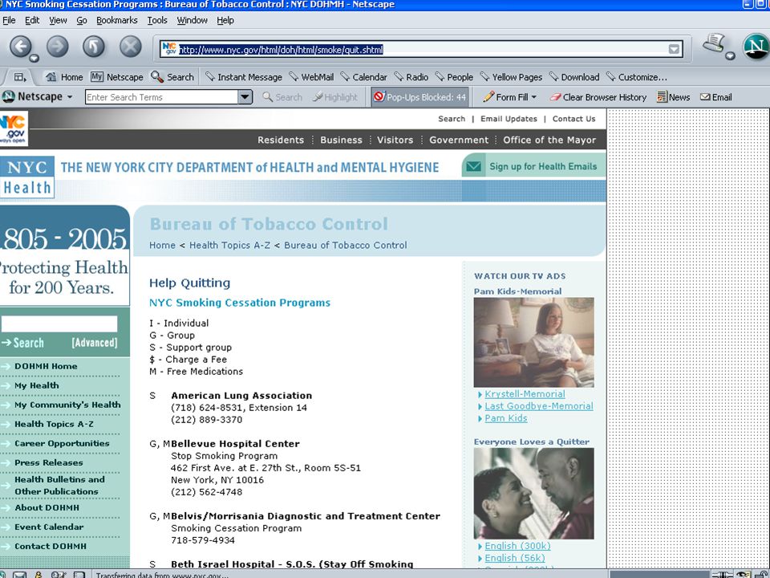Click the Krystell-Memorial video link

[x=525, y=394]
